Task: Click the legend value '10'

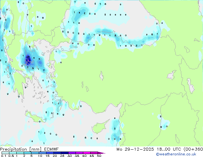Action: tap(40, 156)
